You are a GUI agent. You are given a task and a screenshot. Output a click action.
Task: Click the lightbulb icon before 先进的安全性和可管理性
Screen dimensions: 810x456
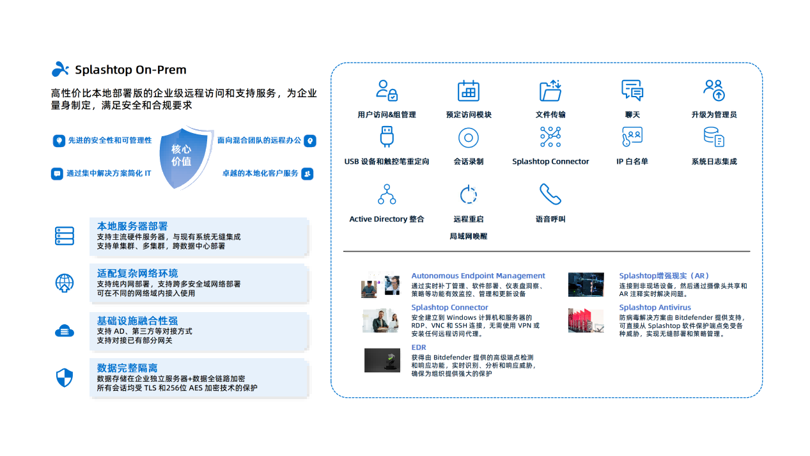click(59, 140)
